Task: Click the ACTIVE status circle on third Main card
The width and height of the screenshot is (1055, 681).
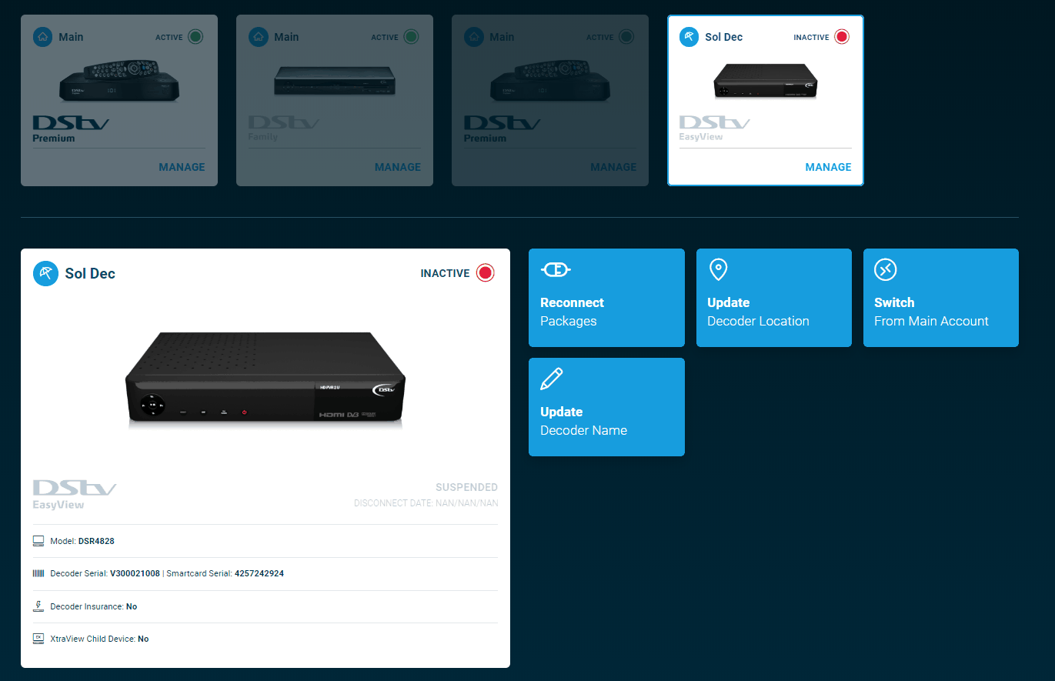Action: pos(626,36)
